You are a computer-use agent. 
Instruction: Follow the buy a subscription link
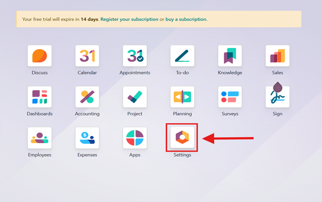tap(186, 19)
